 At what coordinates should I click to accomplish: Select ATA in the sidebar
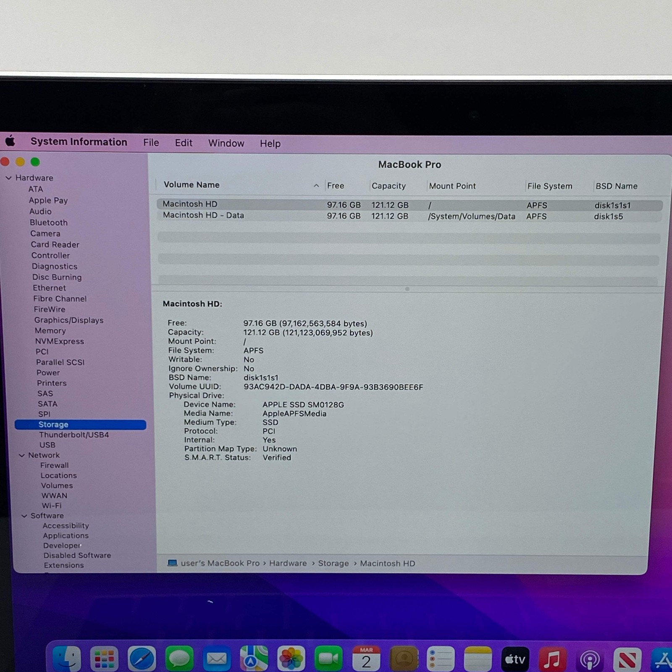(36, 189)
